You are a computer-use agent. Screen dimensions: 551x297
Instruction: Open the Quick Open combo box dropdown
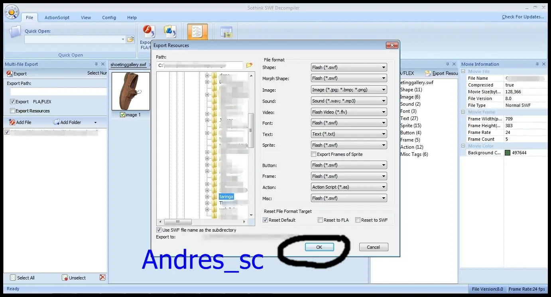point(123,39)
